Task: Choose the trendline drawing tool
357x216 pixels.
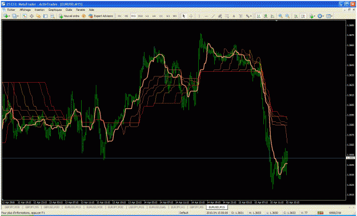Action: (213, 16)
